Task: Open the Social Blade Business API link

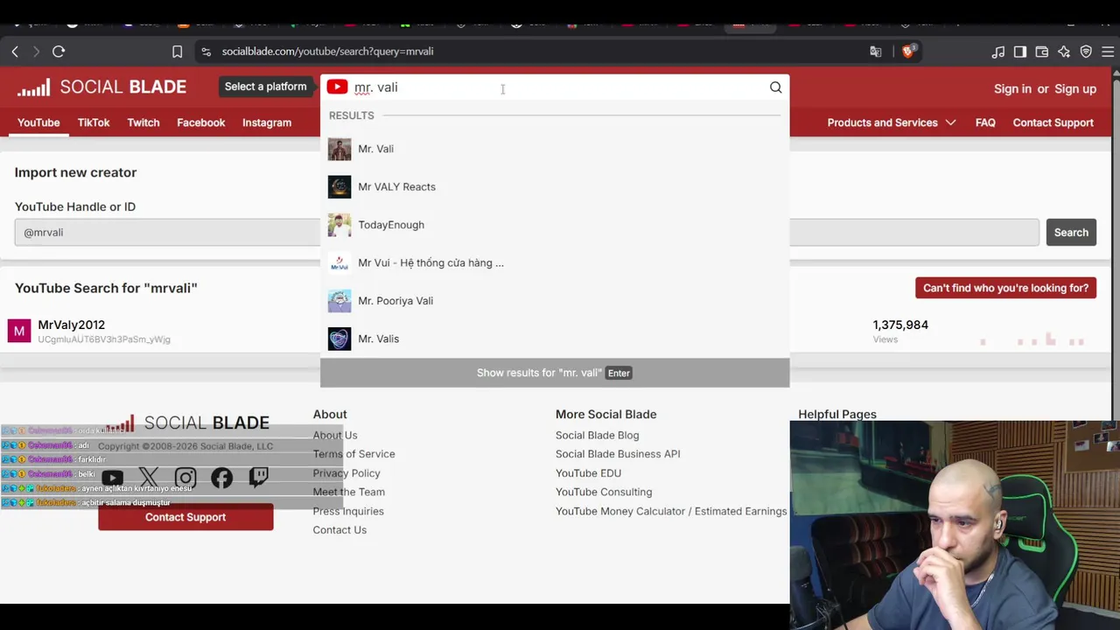Action: pos(618,454)
